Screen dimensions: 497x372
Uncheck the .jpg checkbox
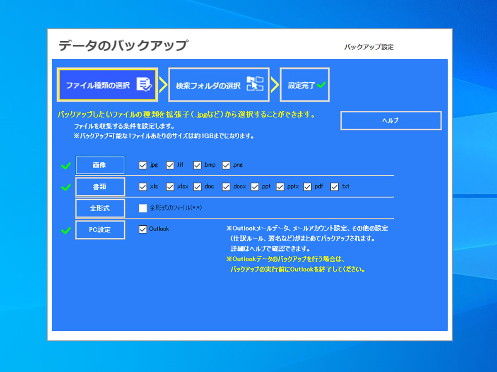point(143,165)
